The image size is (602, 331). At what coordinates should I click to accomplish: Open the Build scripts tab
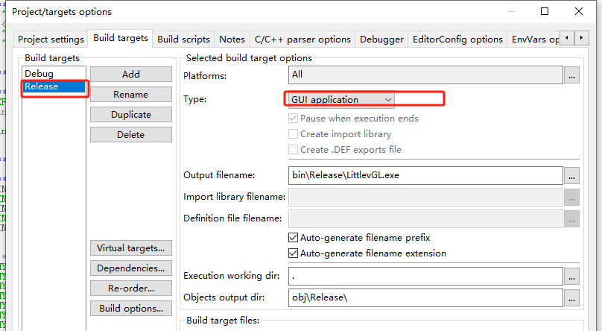[x=183, y=40]
